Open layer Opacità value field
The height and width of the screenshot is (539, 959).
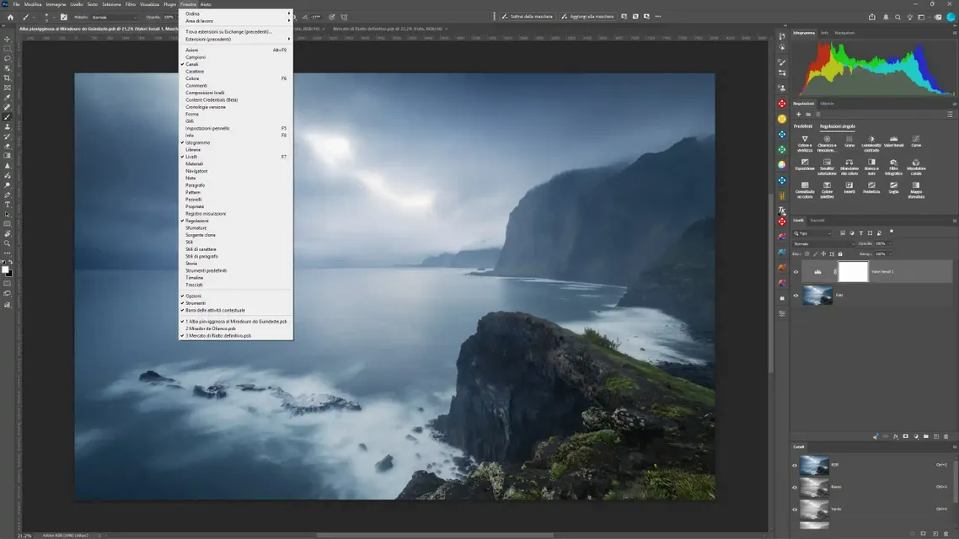(881, 244)
